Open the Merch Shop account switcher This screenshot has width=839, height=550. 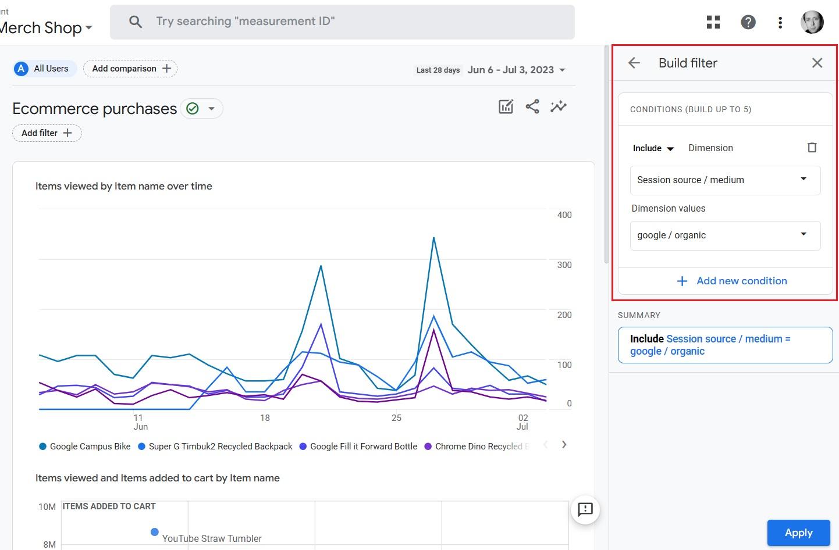[47, 27]
